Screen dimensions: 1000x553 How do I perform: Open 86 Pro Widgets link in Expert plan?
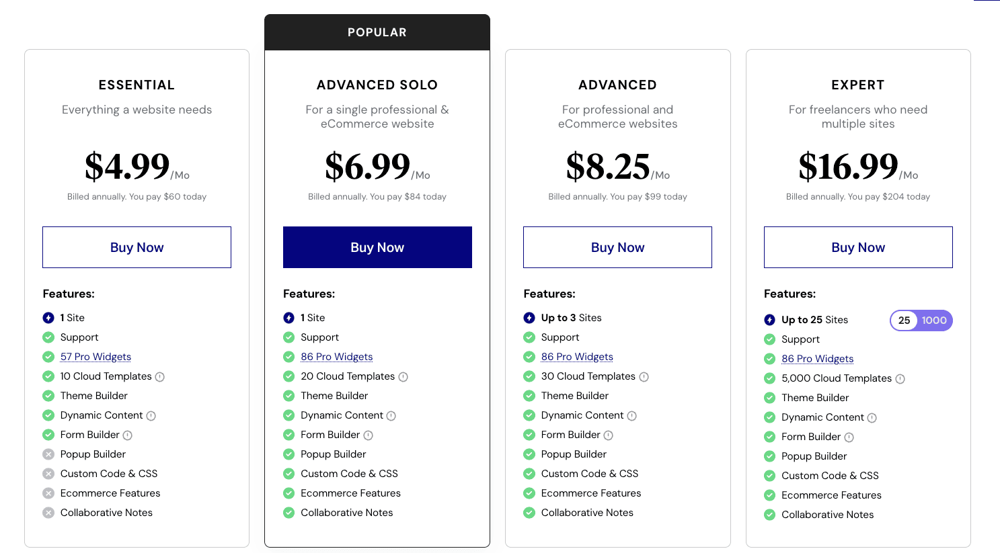[817, 359]
